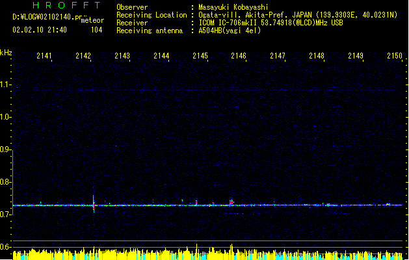Select the 2143 time axis marker

(x=122, y=56)
